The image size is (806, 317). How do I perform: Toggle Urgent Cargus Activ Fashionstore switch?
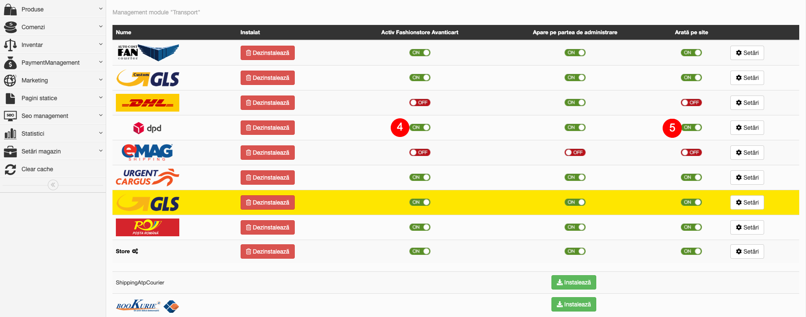[419, 178]
